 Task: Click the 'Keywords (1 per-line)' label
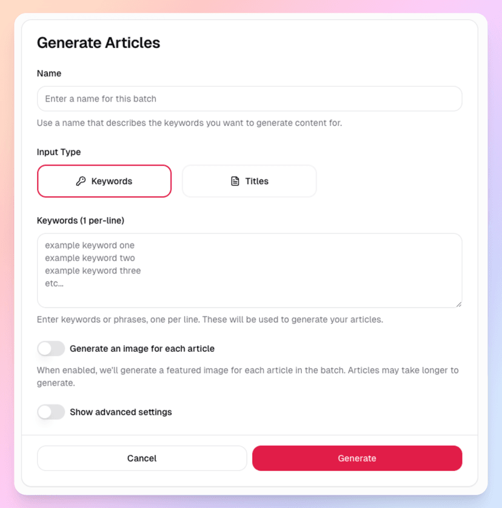point(81,220)
